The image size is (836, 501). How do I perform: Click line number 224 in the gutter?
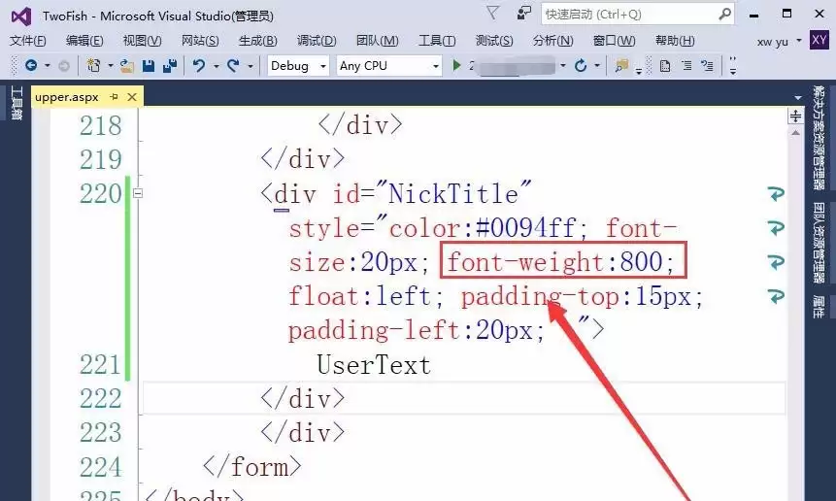[x=100, y=467]
